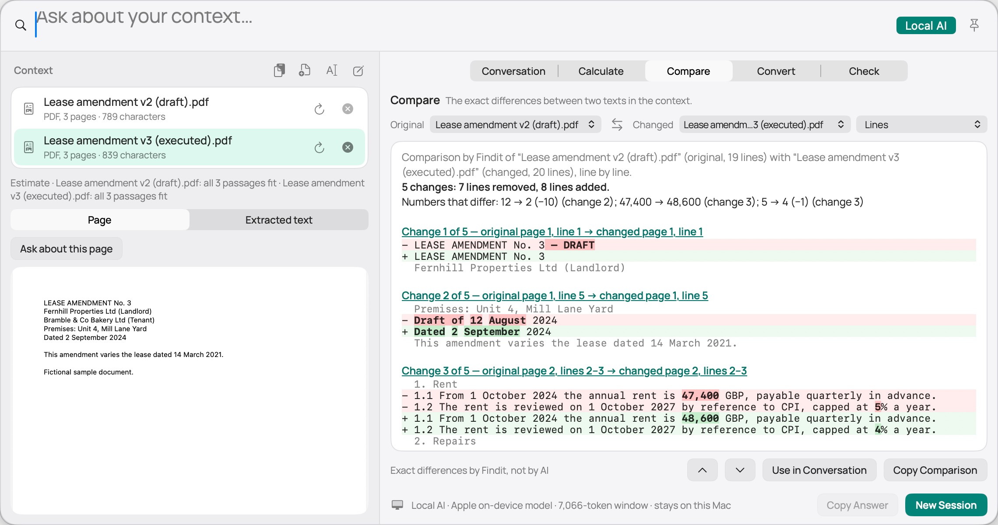
Task: Reload Lease amendment v2 (draft).pdf
Action: [x=320, y=109]
